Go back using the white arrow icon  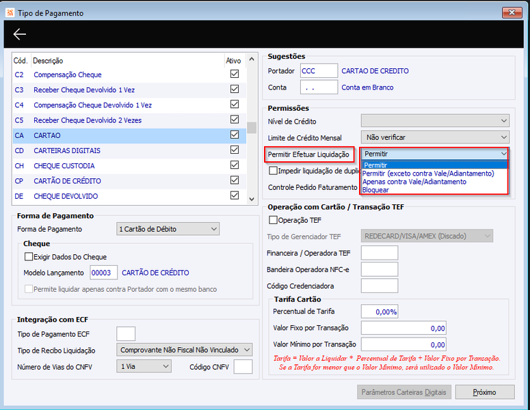pos(20,34)
